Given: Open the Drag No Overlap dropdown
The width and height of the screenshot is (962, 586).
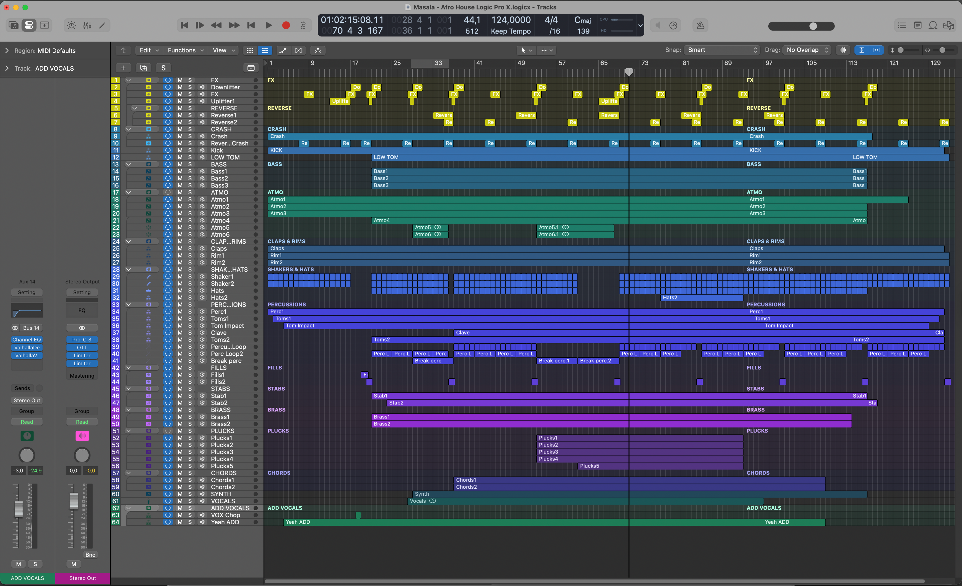Looking at the screenshot, I should click(807, 50).
